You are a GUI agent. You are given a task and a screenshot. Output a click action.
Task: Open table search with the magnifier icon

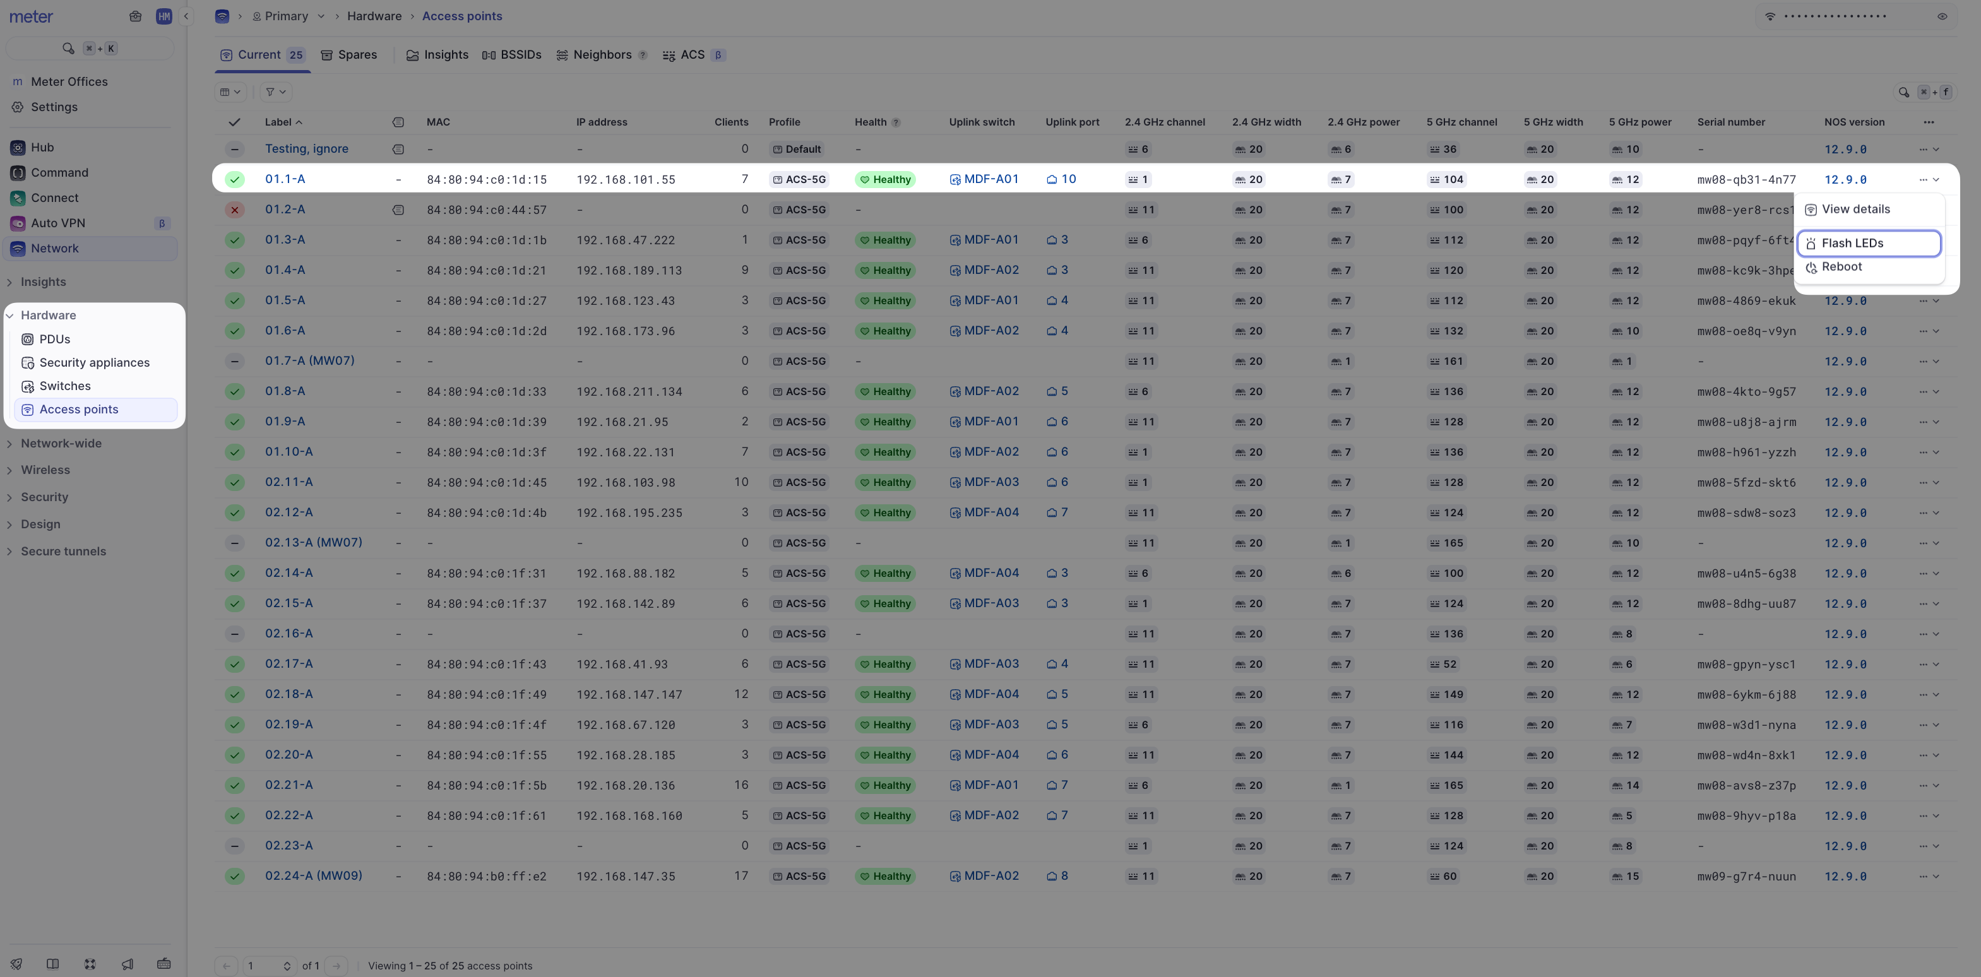[x=1905, y=92]
